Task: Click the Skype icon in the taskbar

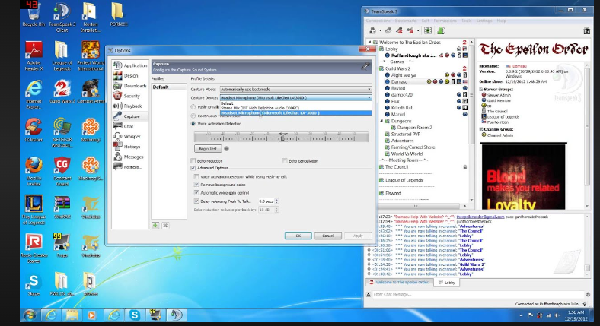Action: click(x=133, y=314)
